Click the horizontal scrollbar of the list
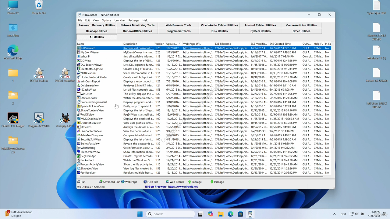The width and height of the screenshot is (390, 219). (x=201, y=176)
